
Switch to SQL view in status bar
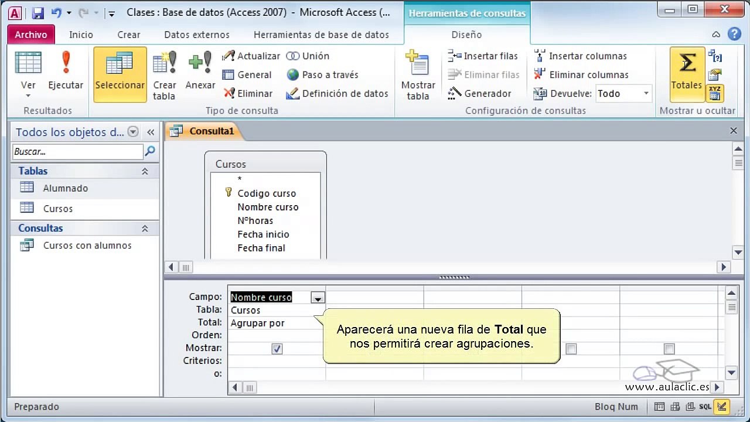(705, 406)
